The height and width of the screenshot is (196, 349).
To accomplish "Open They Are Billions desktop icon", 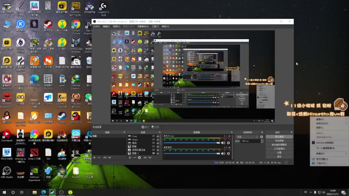I will (76, 101).
